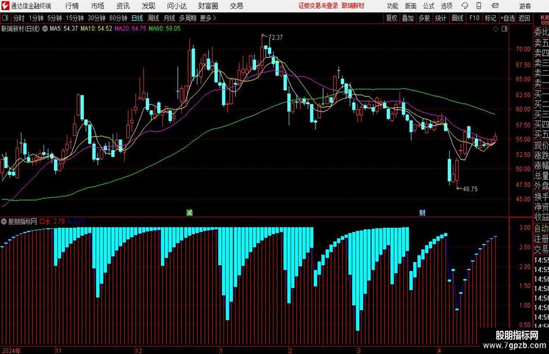The image size is (549, 354).
Task: Open the mail envelope icon
Action: 495,6
